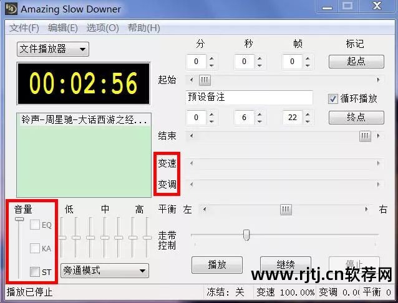
Task: Click the 预设备注 preset note field
Action: (249, 97)
